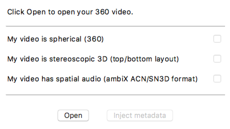This screenshot has height=129, width=230.
Task: Click the word "audio" in the third option
Action: [x=92, y=79]
